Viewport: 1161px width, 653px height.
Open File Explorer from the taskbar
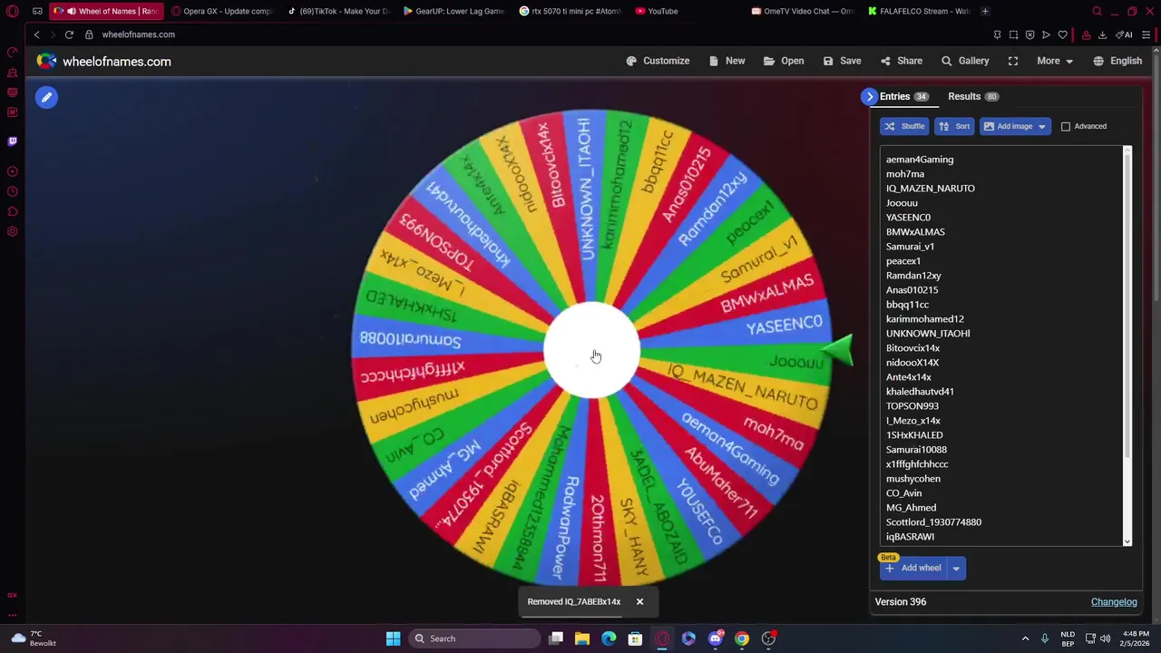pyautogui.click(x=582, y=638)
